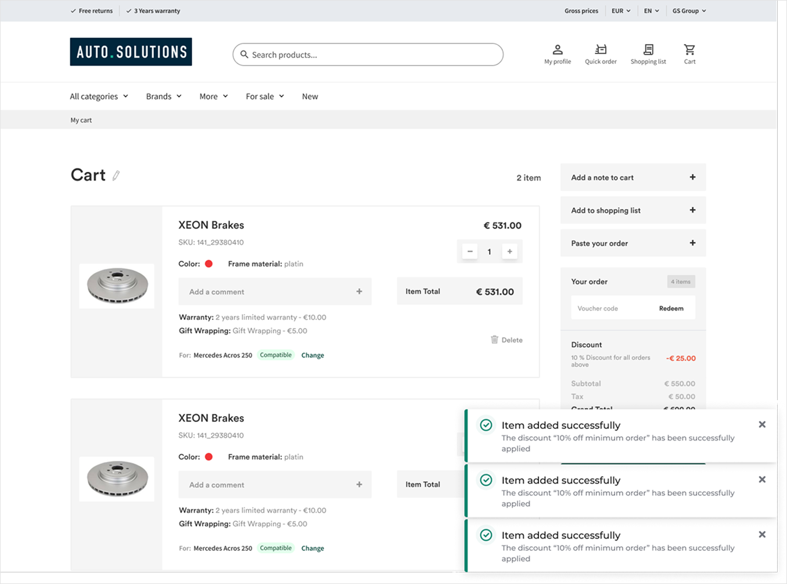This screenshot has height=584, width=787.
Task: Click Redeem voucher button
Action: pos(671,308)
